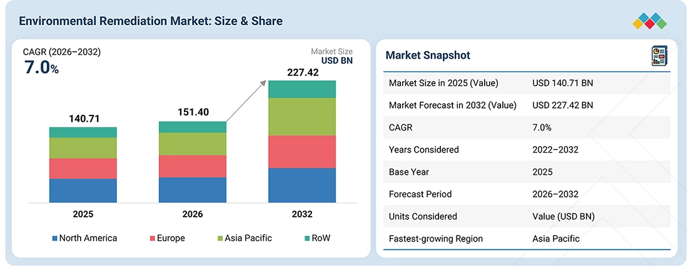Click the Forecast Period row label
Viewport: 688px width, 268px height.
click(420, 194)
